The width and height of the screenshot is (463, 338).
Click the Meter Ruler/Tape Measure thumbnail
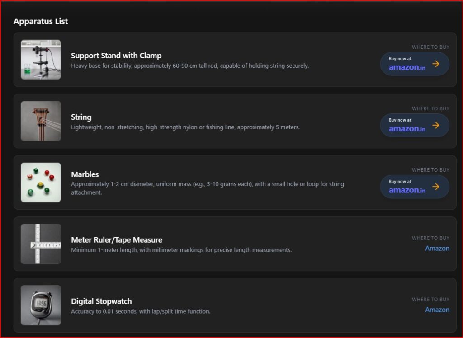click(x=41, y=244)
